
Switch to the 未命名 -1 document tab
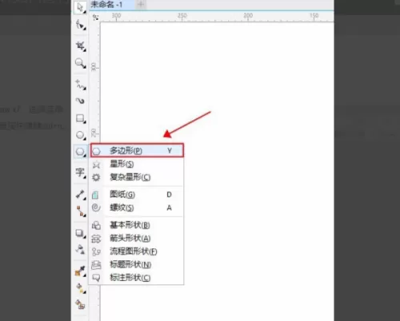[x=111, y=5]
